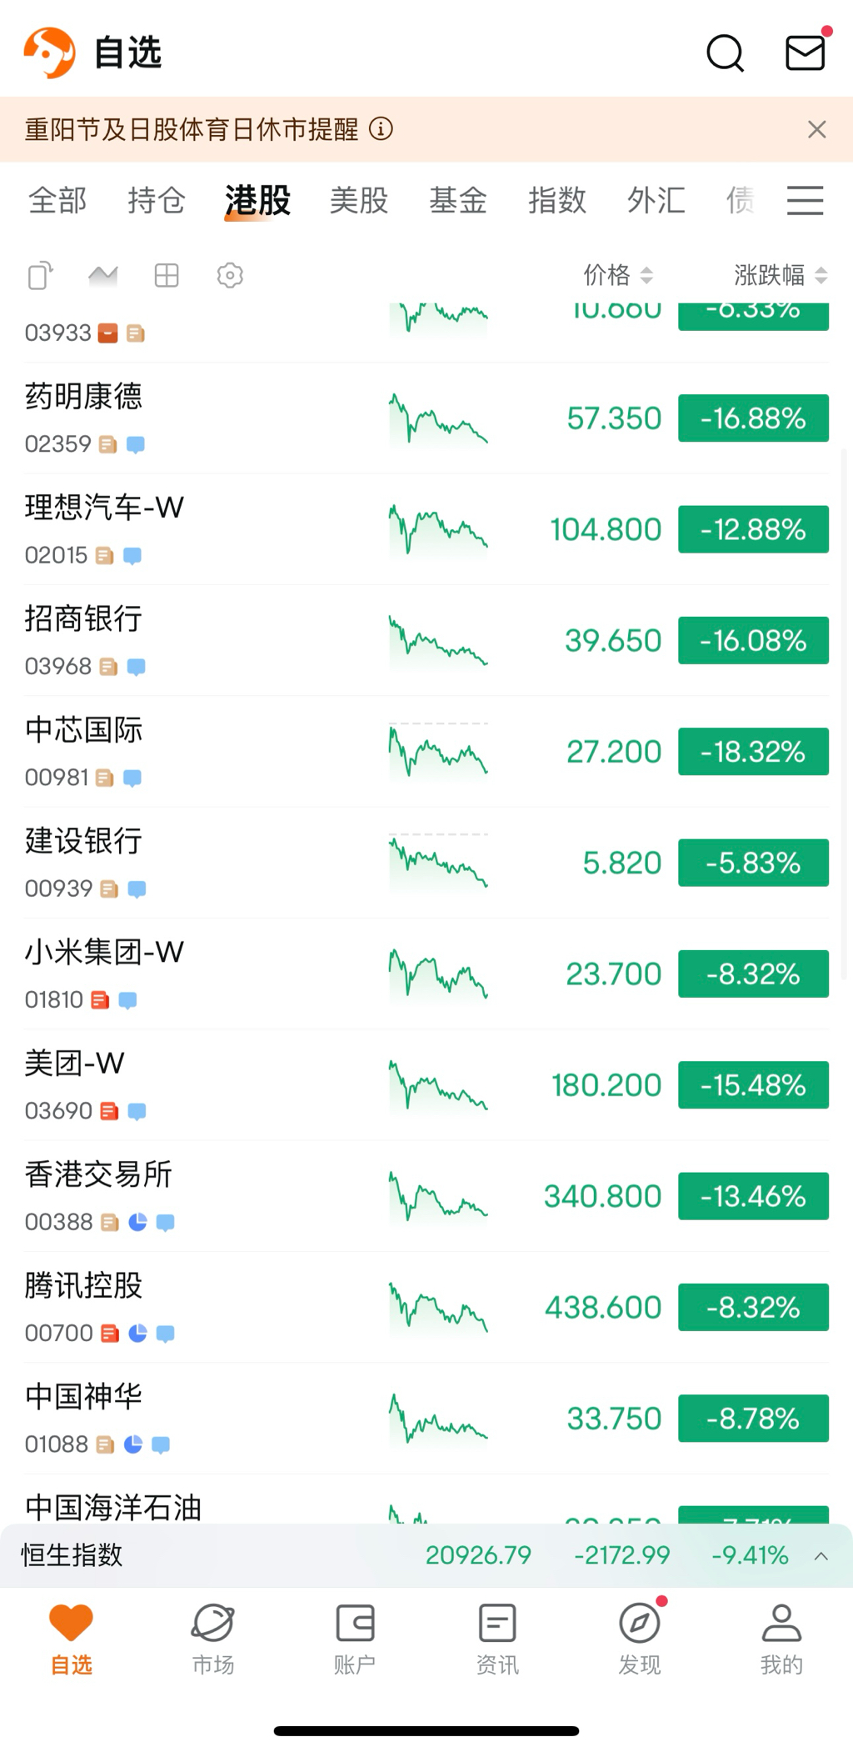Sort by 涨跌幅 column

(x=780, y=275)
